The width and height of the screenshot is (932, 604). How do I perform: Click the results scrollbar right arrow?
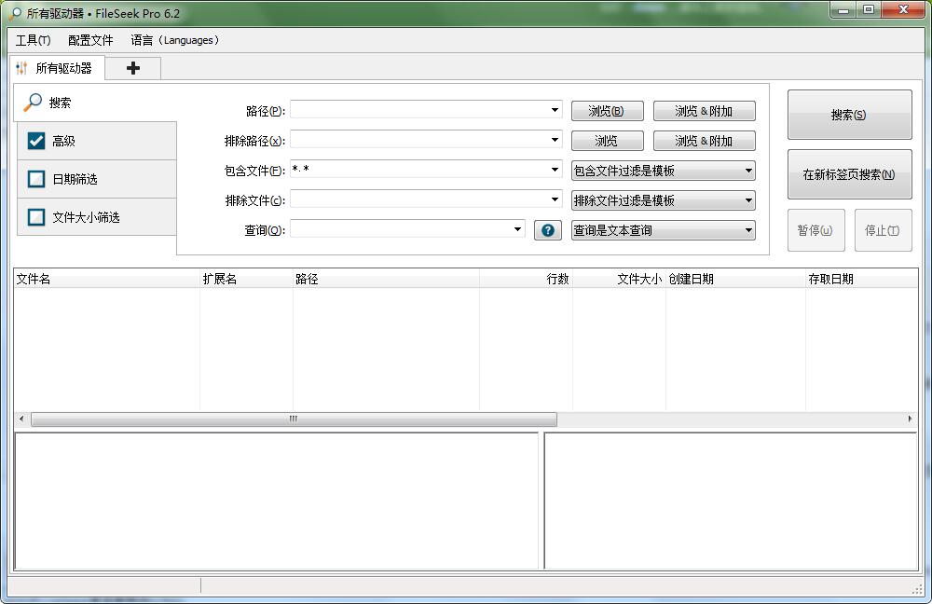910,419
